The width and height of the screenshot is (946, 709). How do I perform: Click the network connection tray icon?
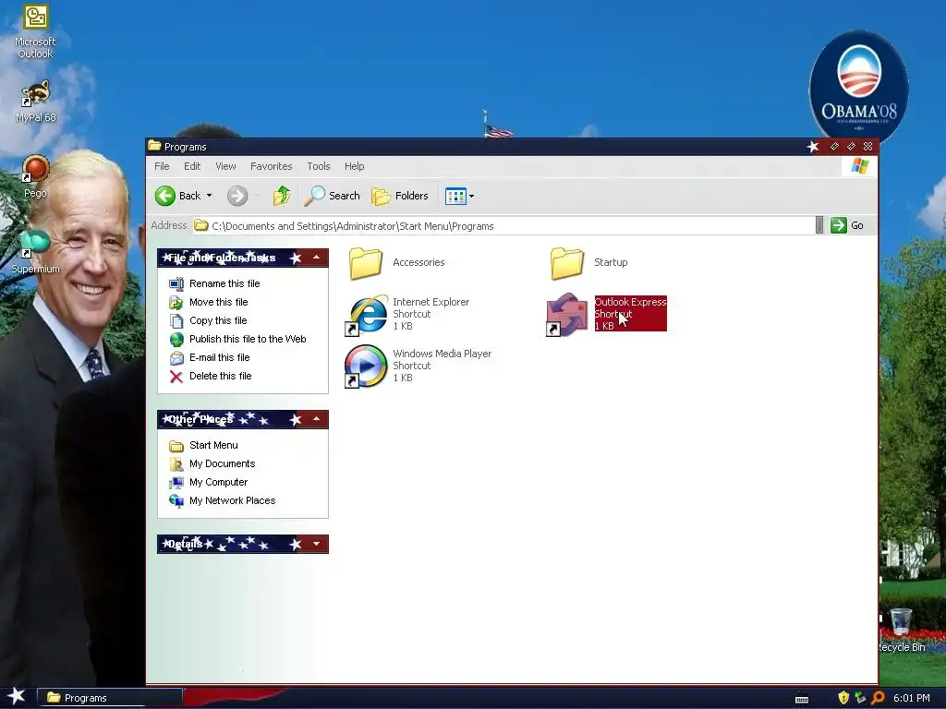click(860, 698)
